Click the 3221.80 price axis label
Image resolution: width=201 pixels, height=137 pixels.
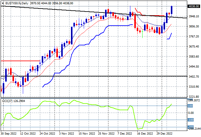194,97
